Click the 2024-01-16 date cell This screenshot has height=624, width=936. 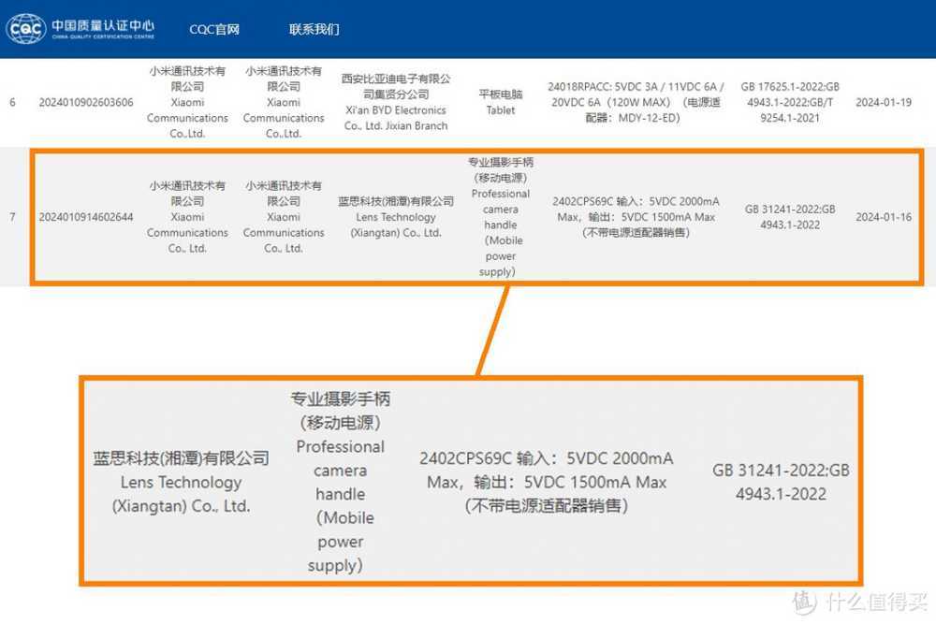click(884, 217)
